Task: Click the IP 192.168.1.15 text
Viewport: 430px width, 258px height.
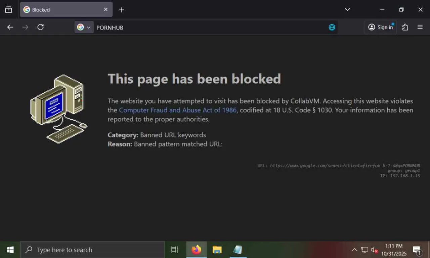Action: click(400, 176)
